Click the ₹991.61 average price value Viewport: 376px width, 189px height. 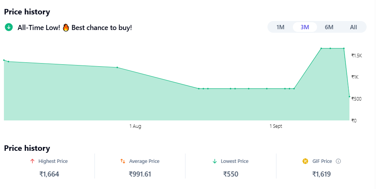click(140, 174)
